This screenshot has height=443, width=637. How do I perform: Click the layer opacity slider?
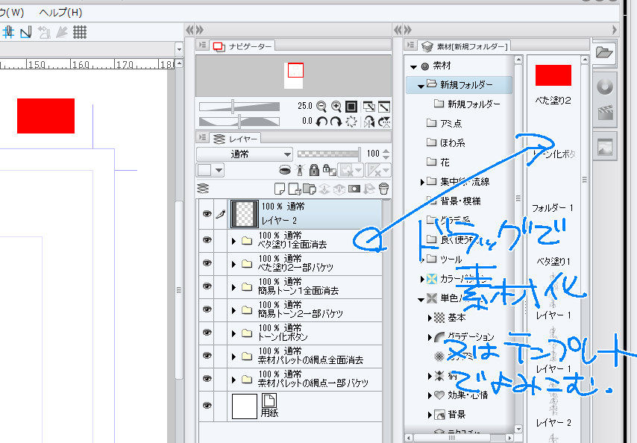pyautogui.click(x=328, y=154)
